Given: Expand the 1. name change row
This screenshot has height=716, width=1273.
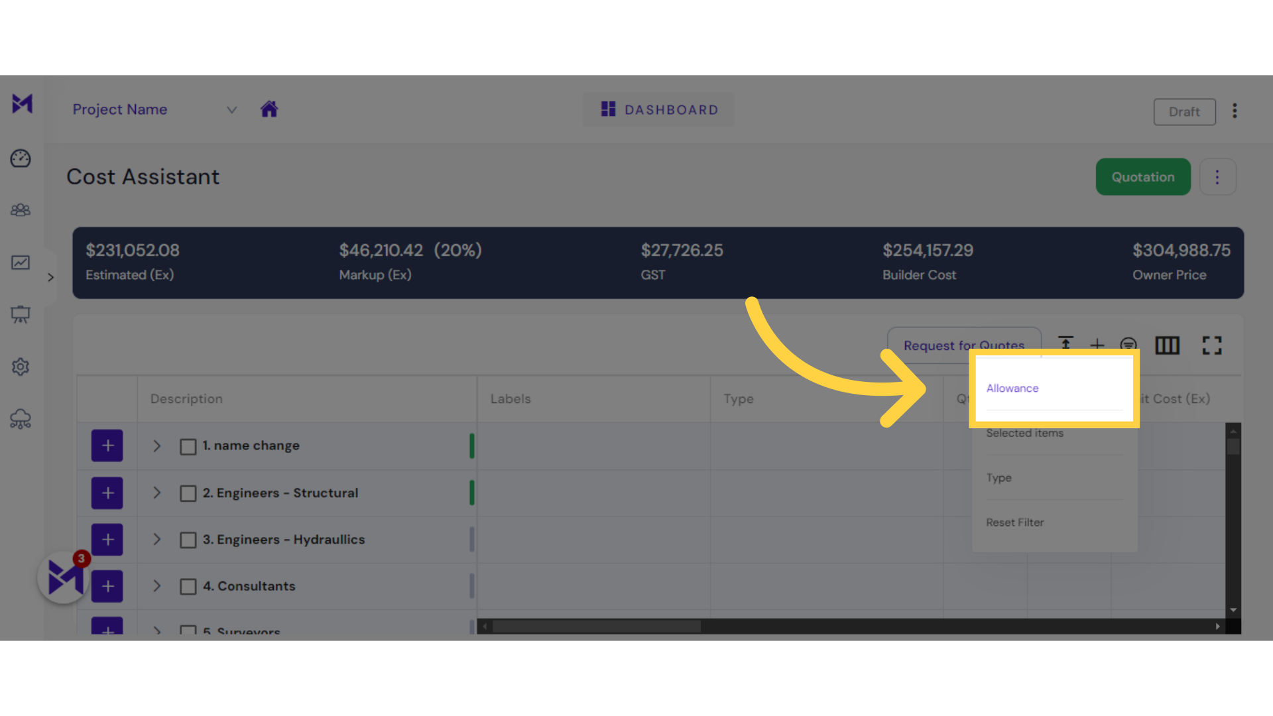Looking at the screenshot, I should (x=157, y=446).
